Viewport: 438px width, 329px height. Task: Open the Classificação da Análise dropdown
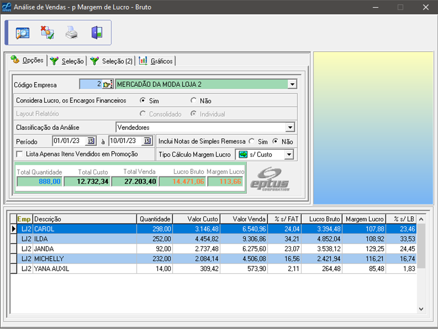tap(290, 127)
